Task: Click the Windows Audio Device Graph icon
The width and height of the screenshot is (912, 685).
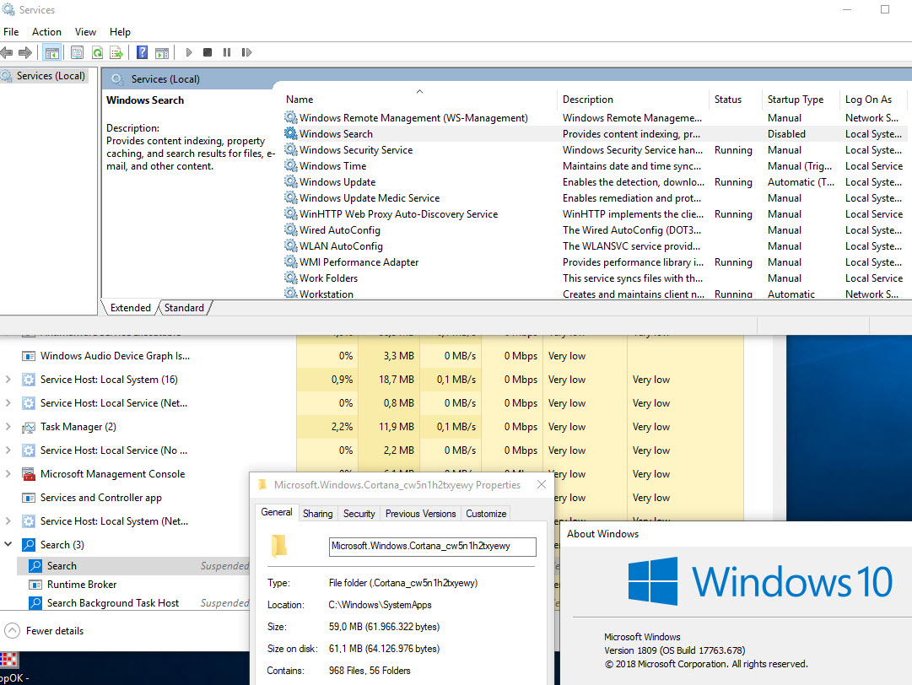Action: (x=29, y=356)
